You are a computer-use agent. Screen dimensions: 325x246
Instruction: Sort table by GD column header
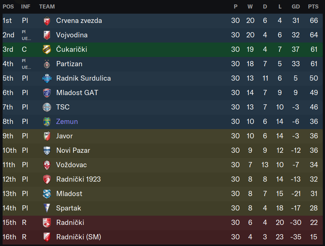point(296,7)
